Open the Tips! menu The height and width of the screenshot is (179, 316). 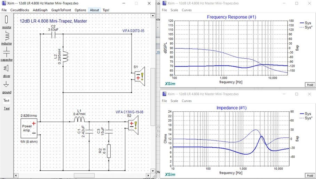(106, 10)
